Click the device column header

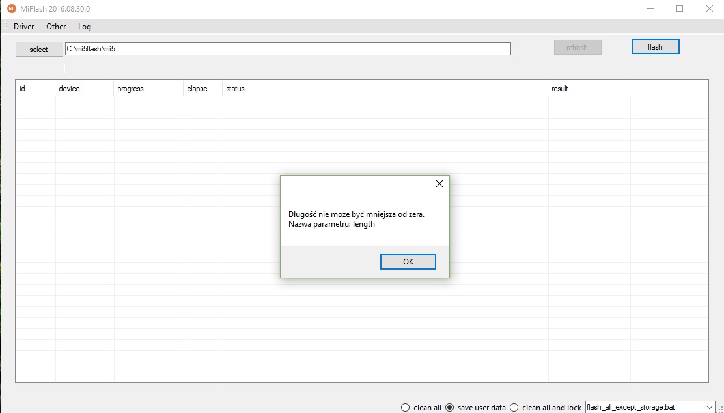pos(69,89)
